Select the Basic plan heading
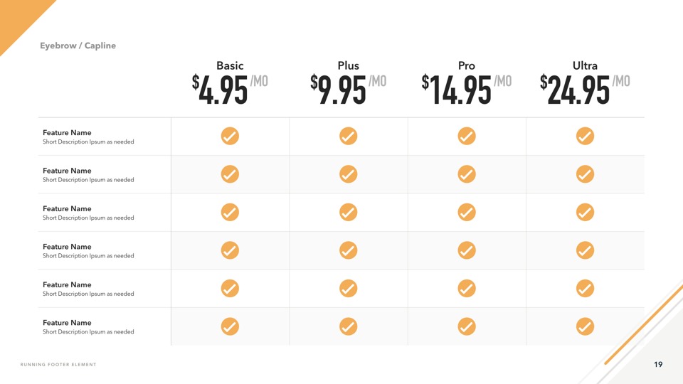Screen dimensions: 683x384 [230, 66]
